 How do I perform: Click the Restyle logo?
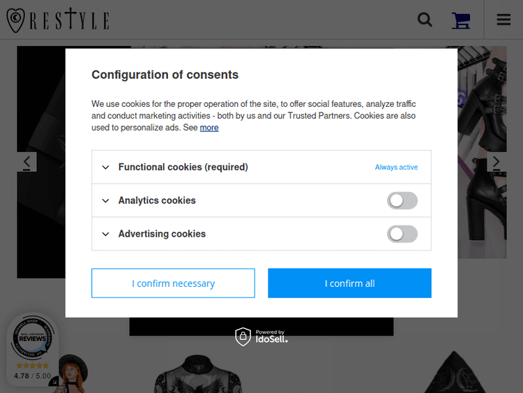click(58, 20)
